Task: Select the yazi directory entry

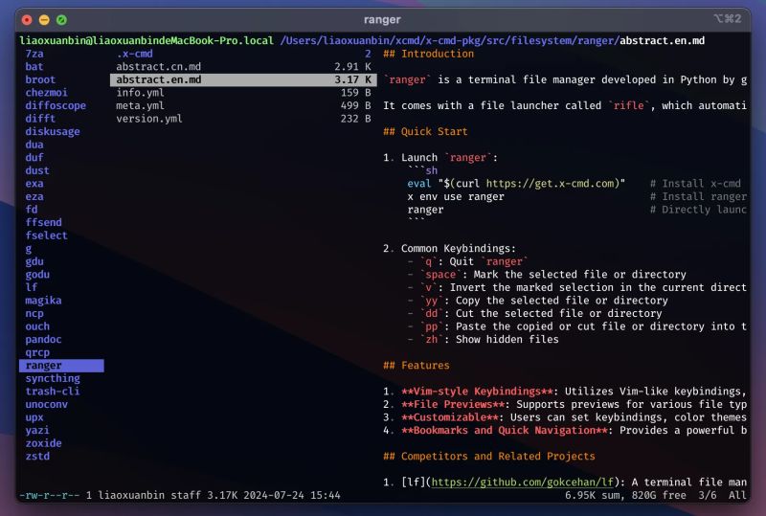Action: click(x=37, y=430)
